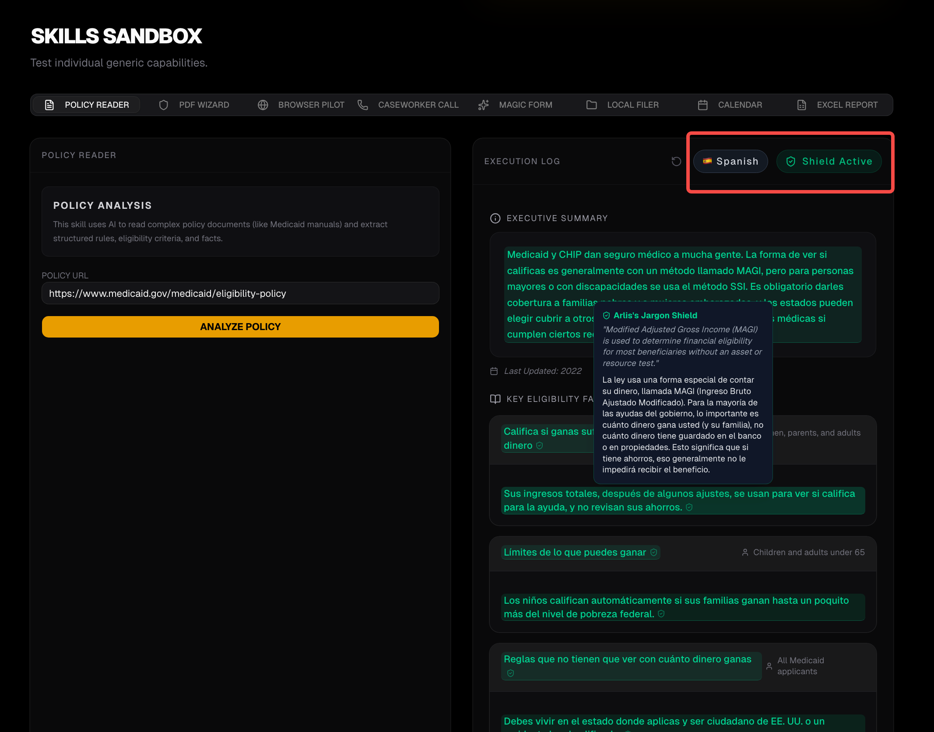Viewport: 934px width, 732px height.
Task: Click the Policy URL input field
Action: click(240, 293)
